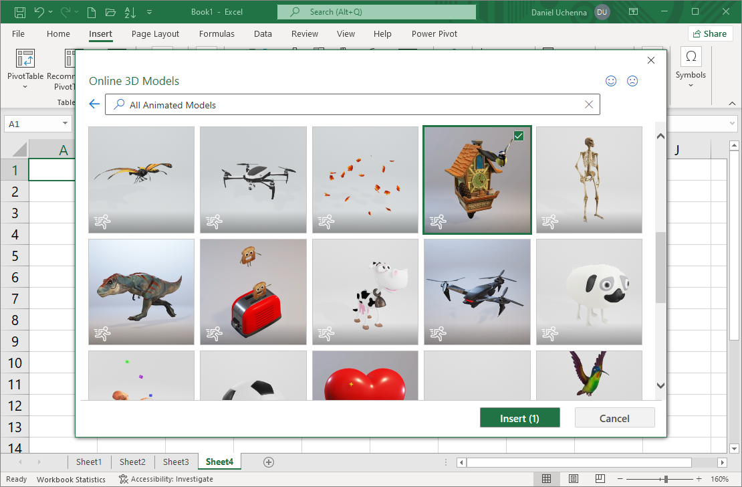Click the sad face feedback icon
The image size is (742, 487).
(x=632, y=80)
